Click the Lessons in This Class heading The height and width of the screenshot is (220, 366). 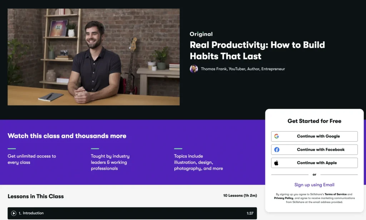pyautogui.click(x=36, y=196)
